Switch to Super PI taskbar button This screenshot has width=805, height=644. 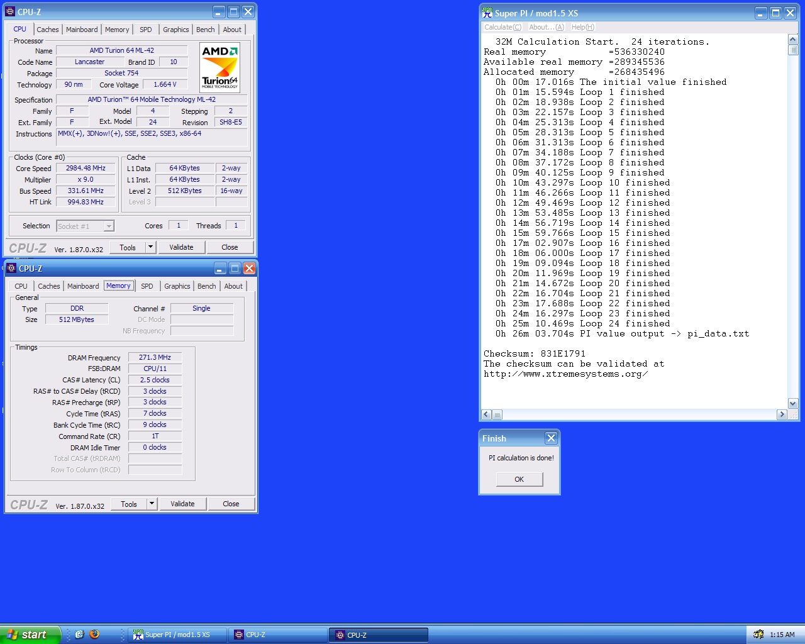tap(177, 635)
